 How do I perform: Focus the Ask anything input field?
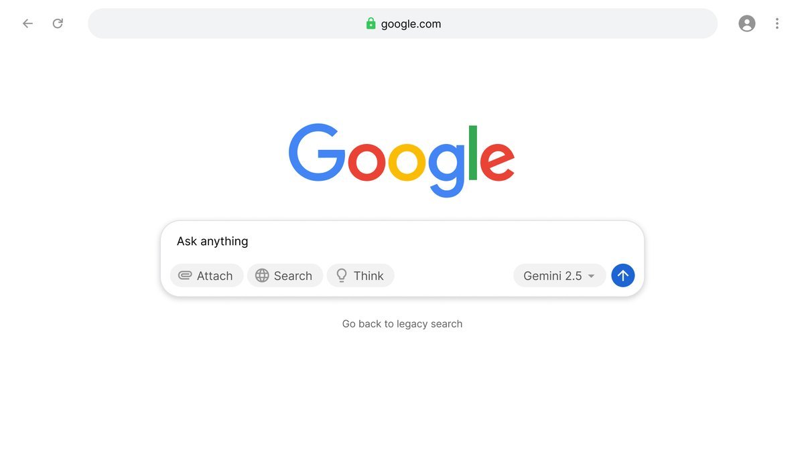click(x=402, y=241)
